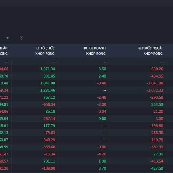
Task: Select cell value -189.90
Action: tap(49, 168)
